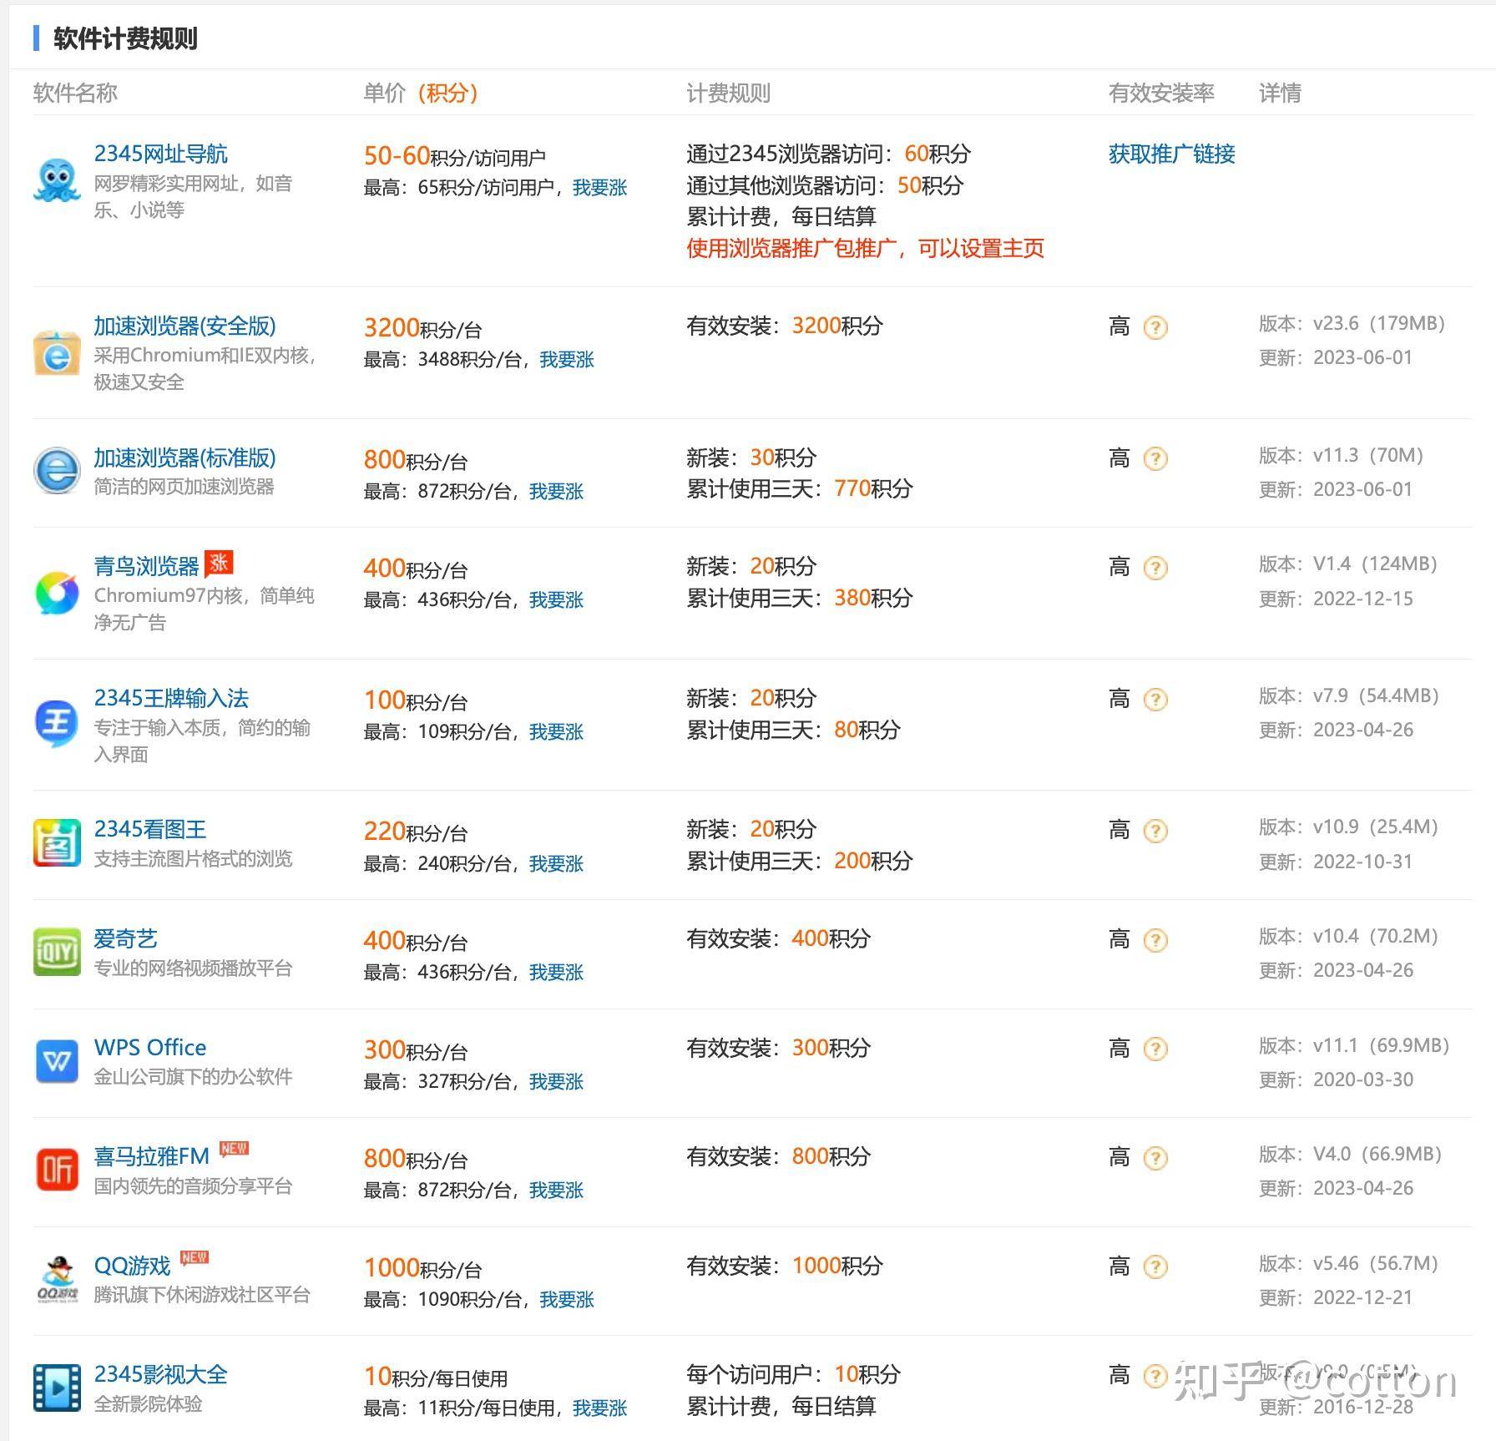Click the 软件名称 column header

click(x=75, y=93)
